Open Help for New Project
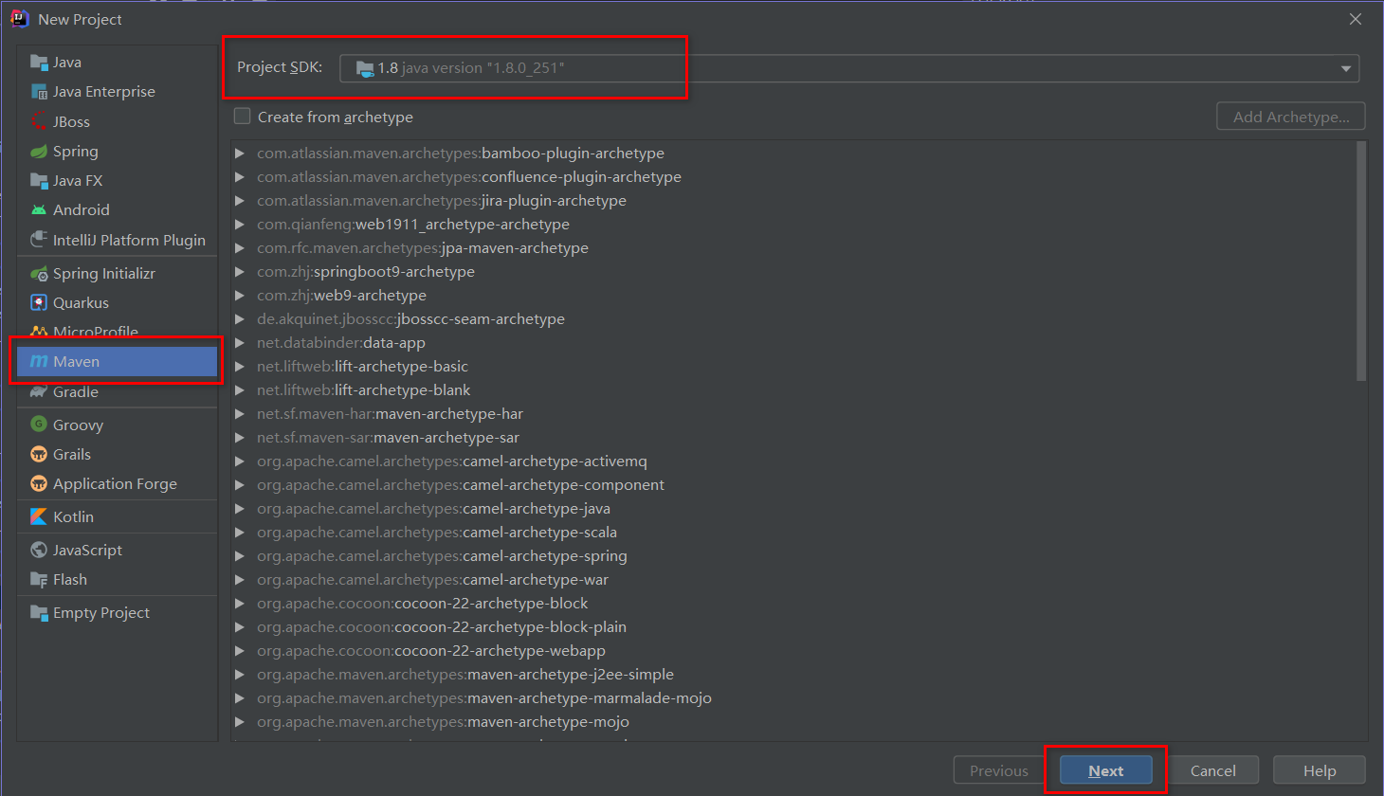 (x=1320, y=770)
